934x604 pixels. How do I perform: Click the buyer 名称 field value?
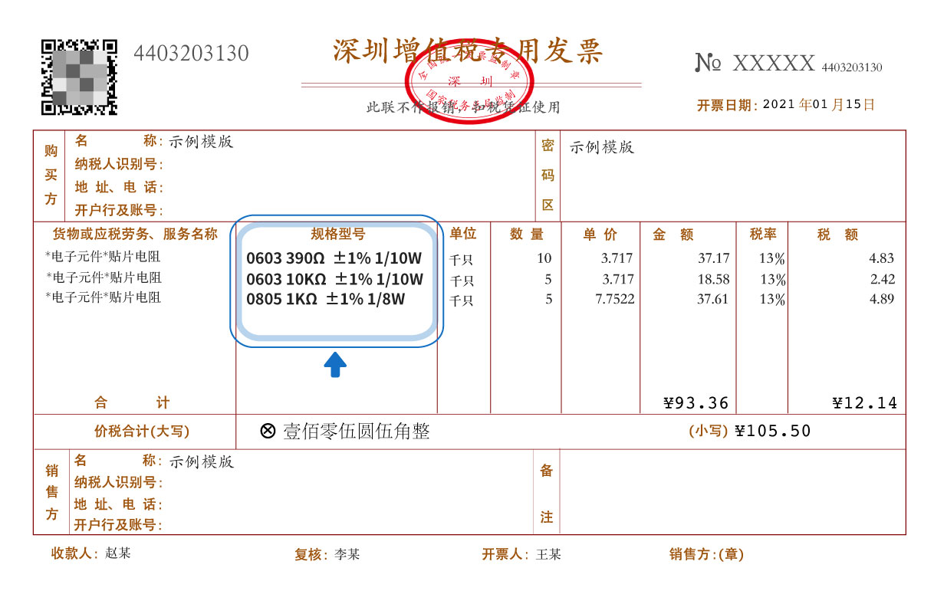coord(201,142)
